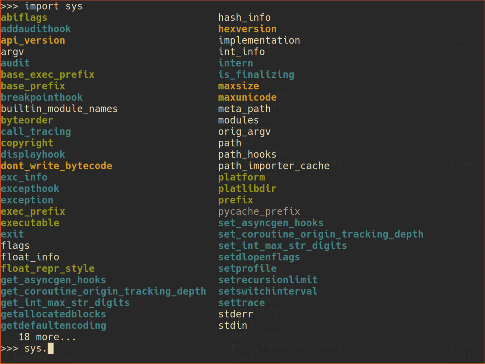The image size is (485, 364).
Task: Select the addaudithook completion
Action: click(x=36, y=29)
